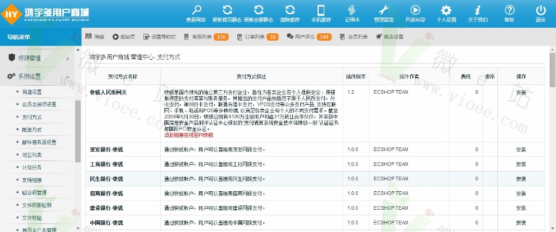
Task: Open 商店设置 shortcut with cart icon
Action: (390, 36)
